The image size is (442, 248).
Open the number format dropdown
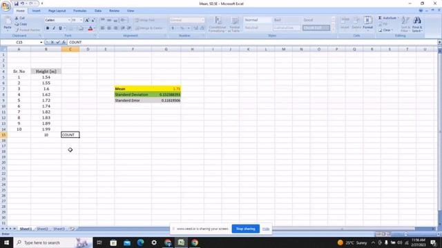[202, 20]
